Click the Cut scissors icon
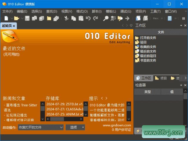The image size is (188, 141). point(66,18)
